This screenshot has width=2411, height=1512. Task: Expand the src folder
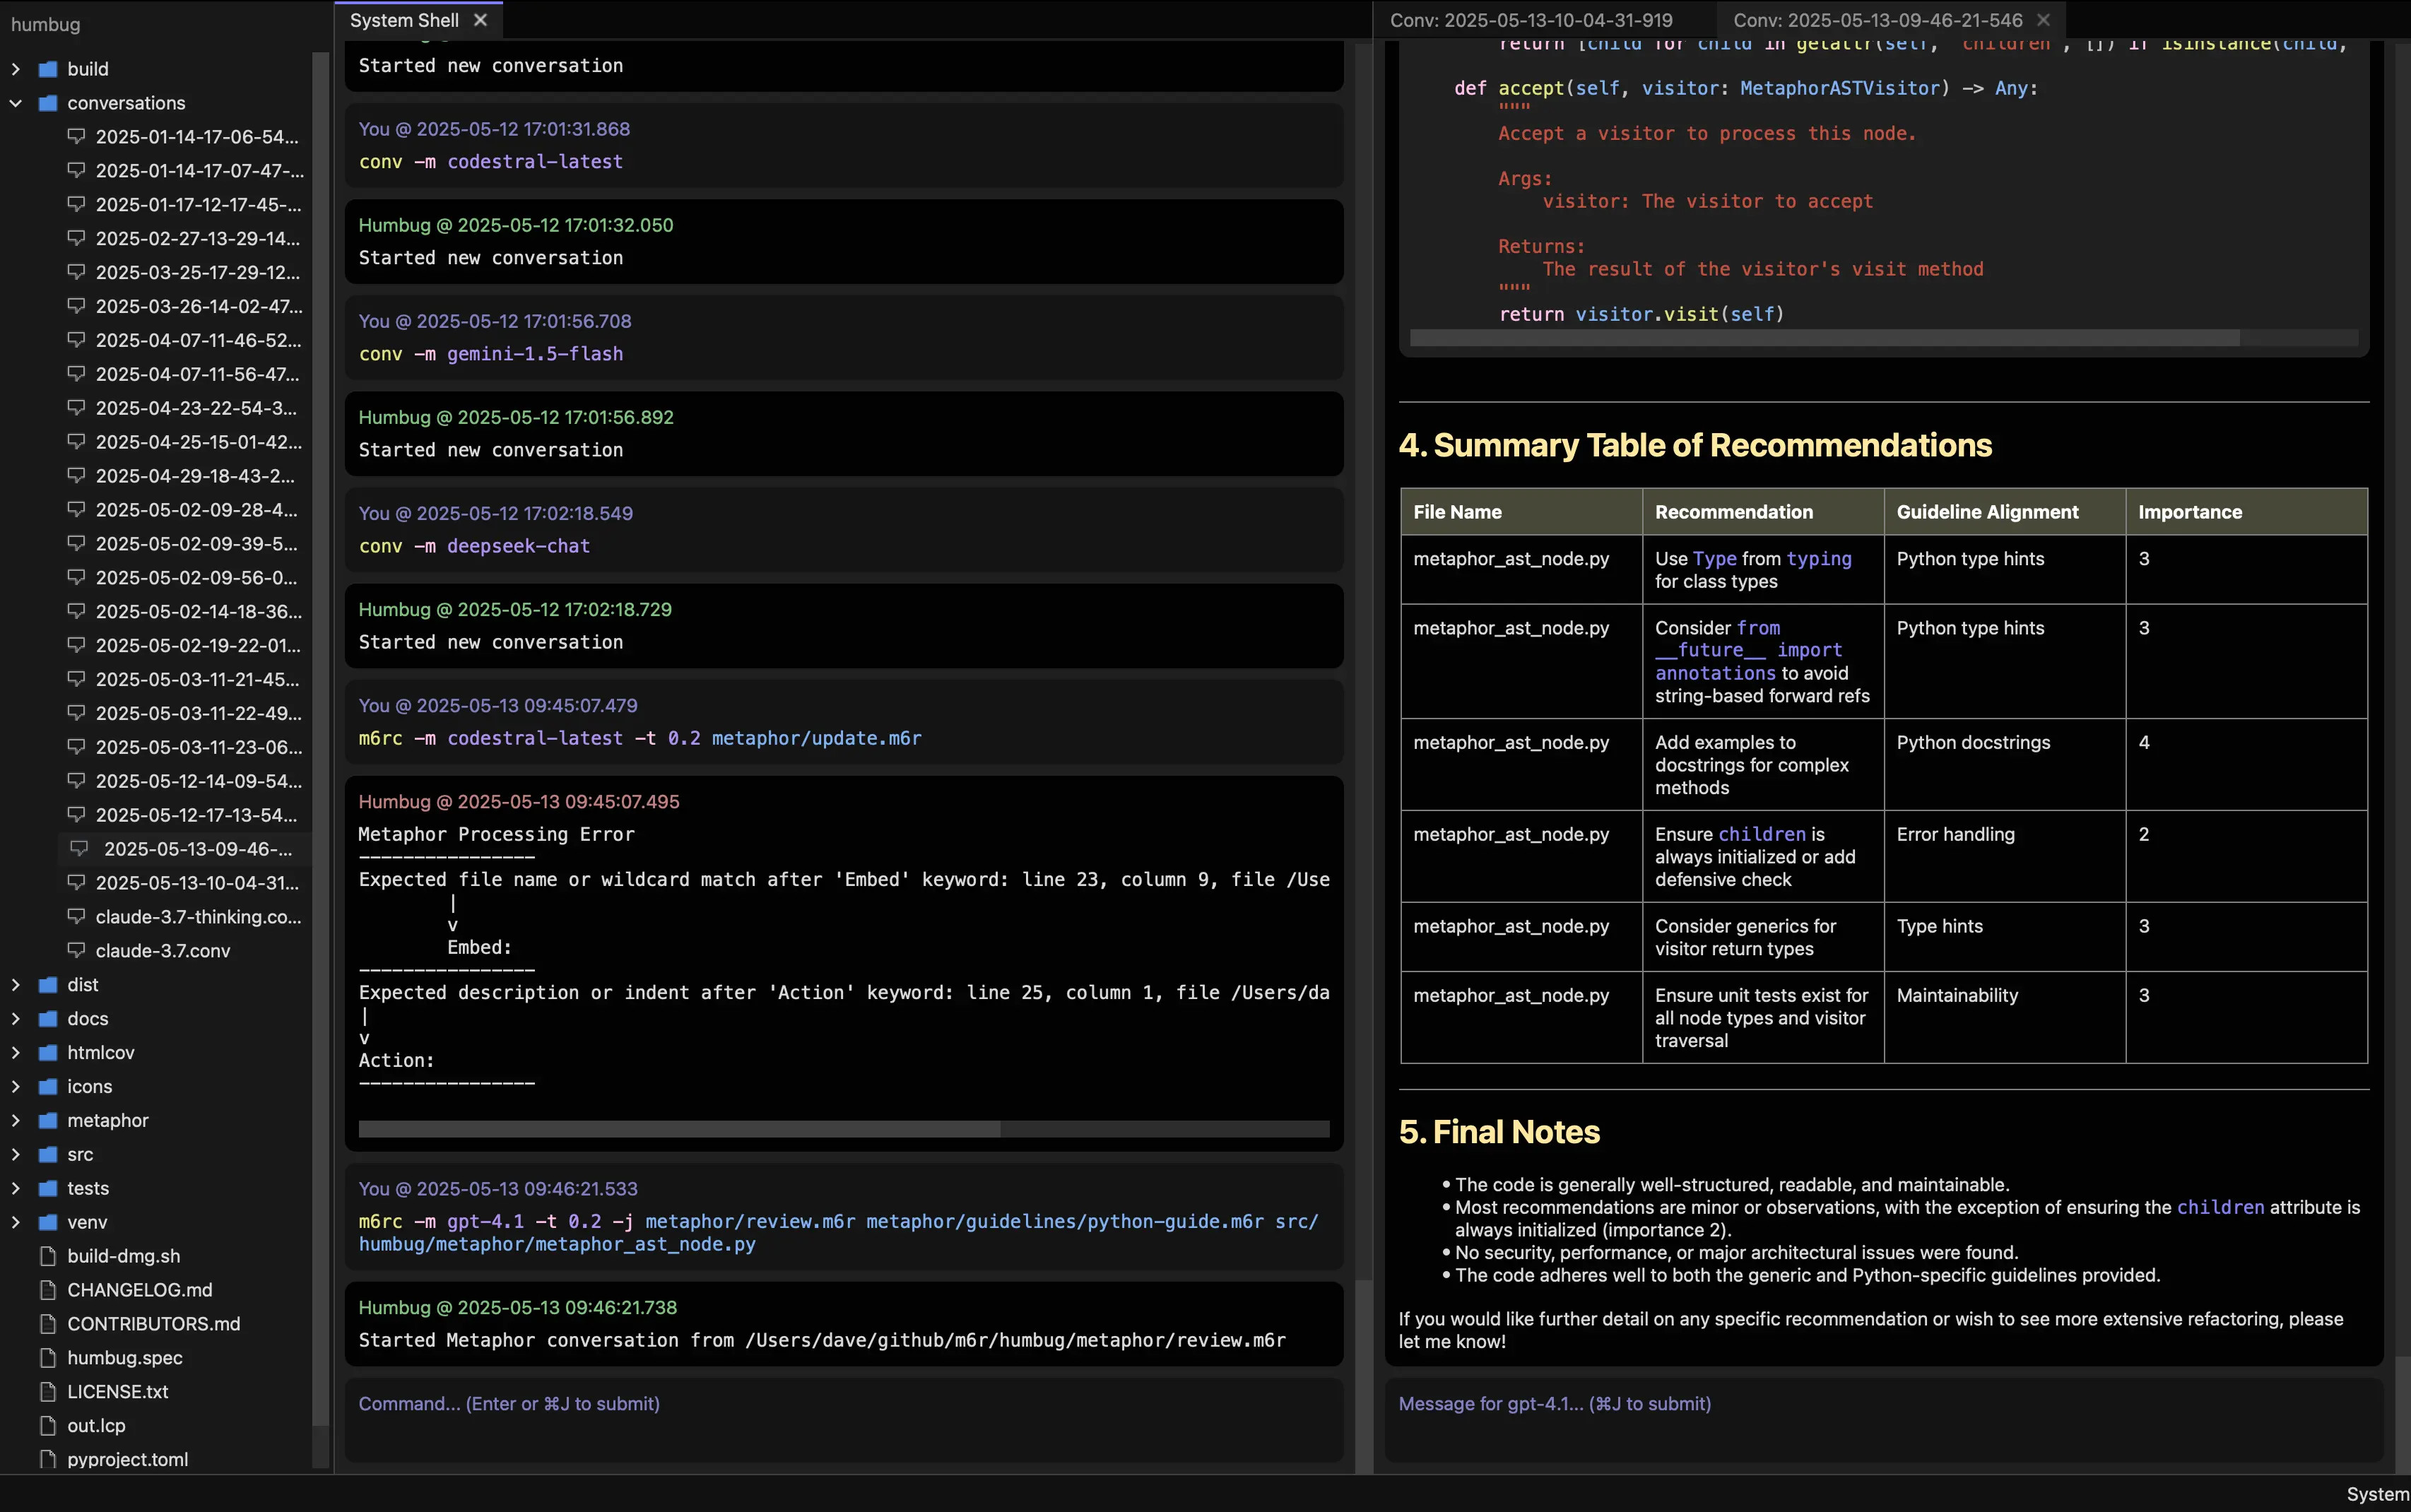pyautogui.click(x=15, y=1154)
